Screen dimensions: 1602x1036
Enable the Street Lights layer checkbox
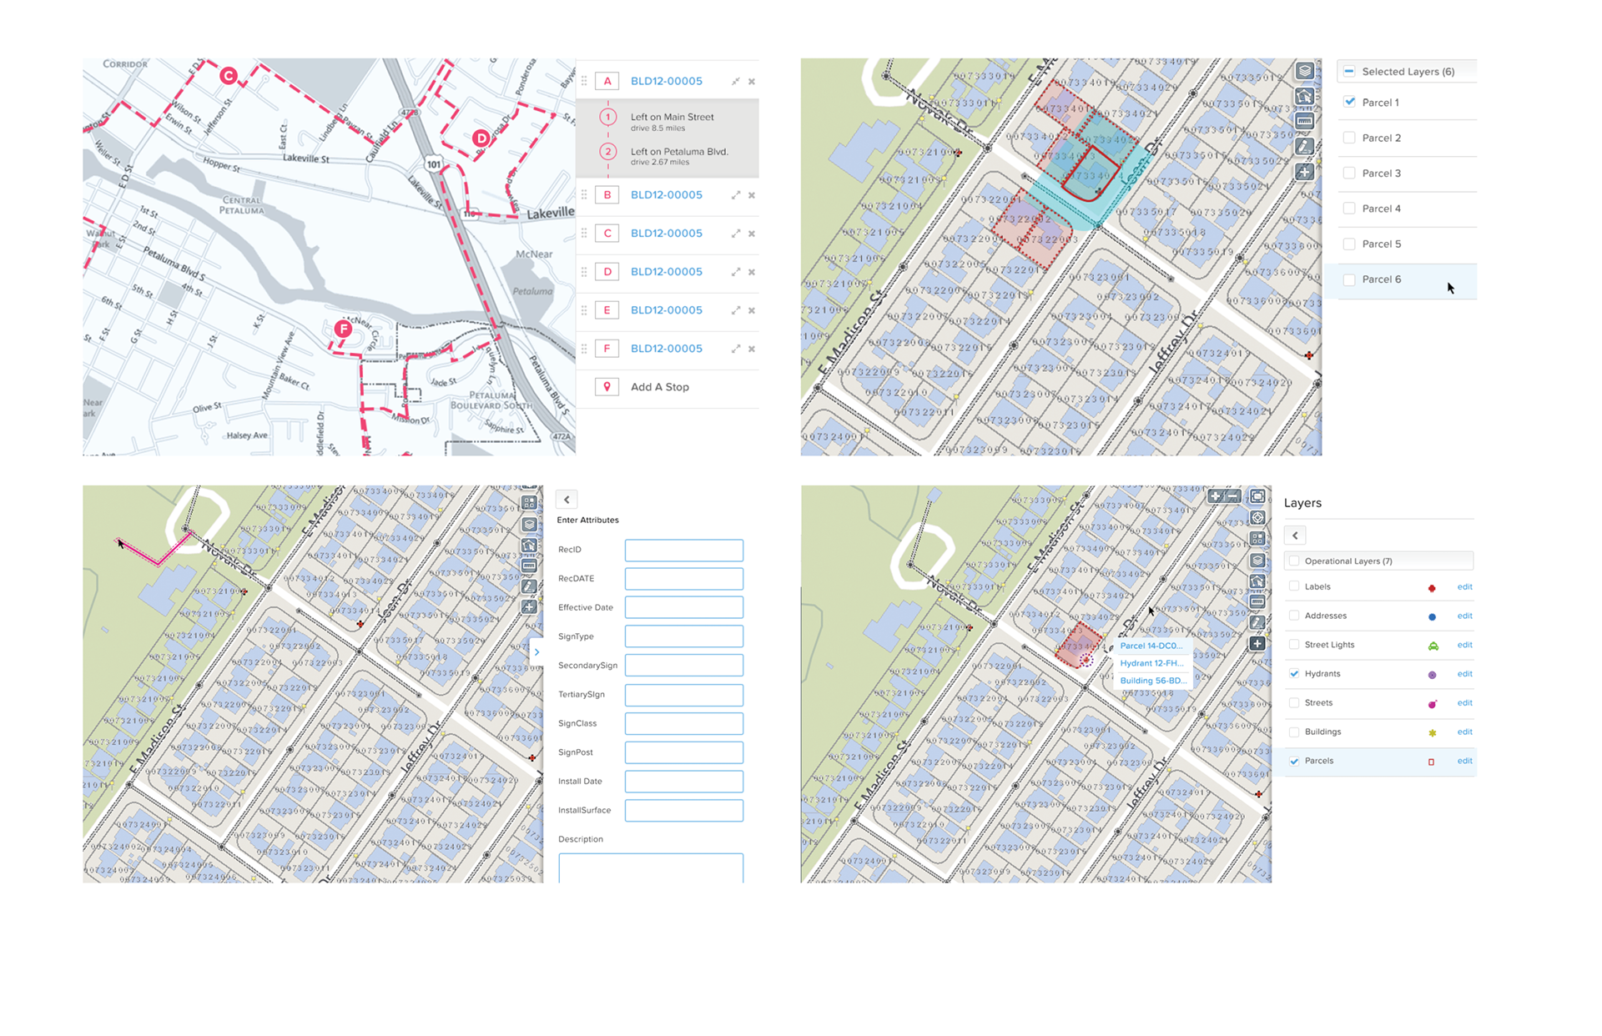coord(1294,644)
